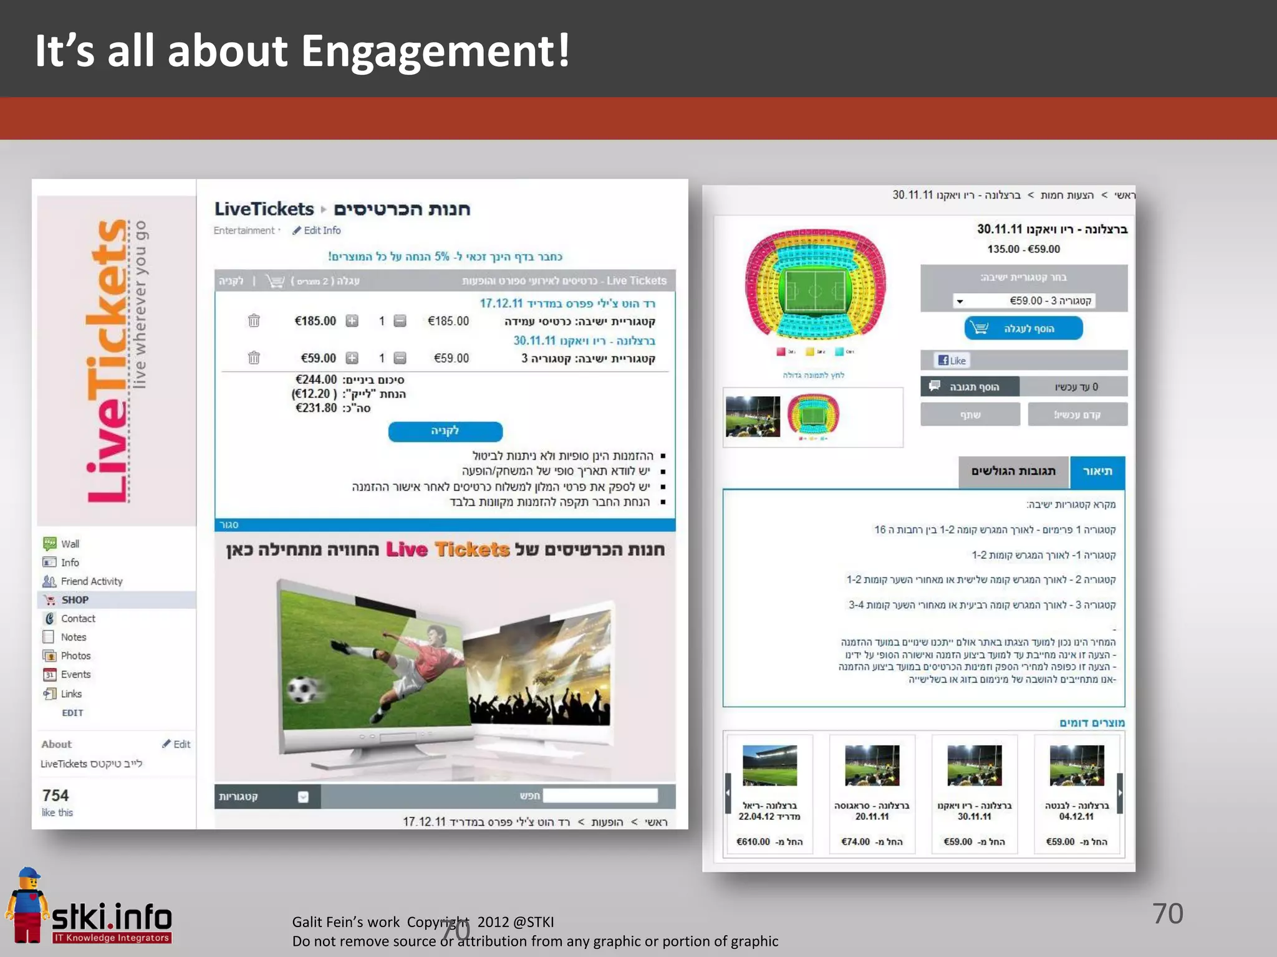
Task: Open the similar product priced €610.00
Action: tap(769, 796)
